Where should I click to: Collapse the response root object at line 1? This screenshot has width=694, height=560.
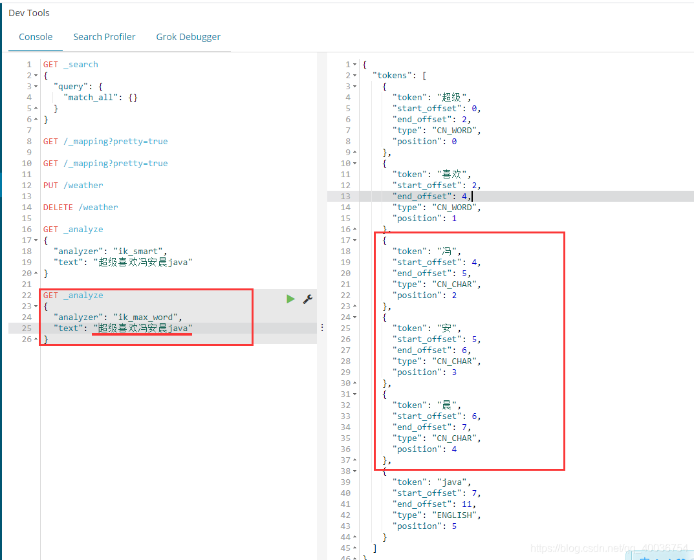point(354,65)
